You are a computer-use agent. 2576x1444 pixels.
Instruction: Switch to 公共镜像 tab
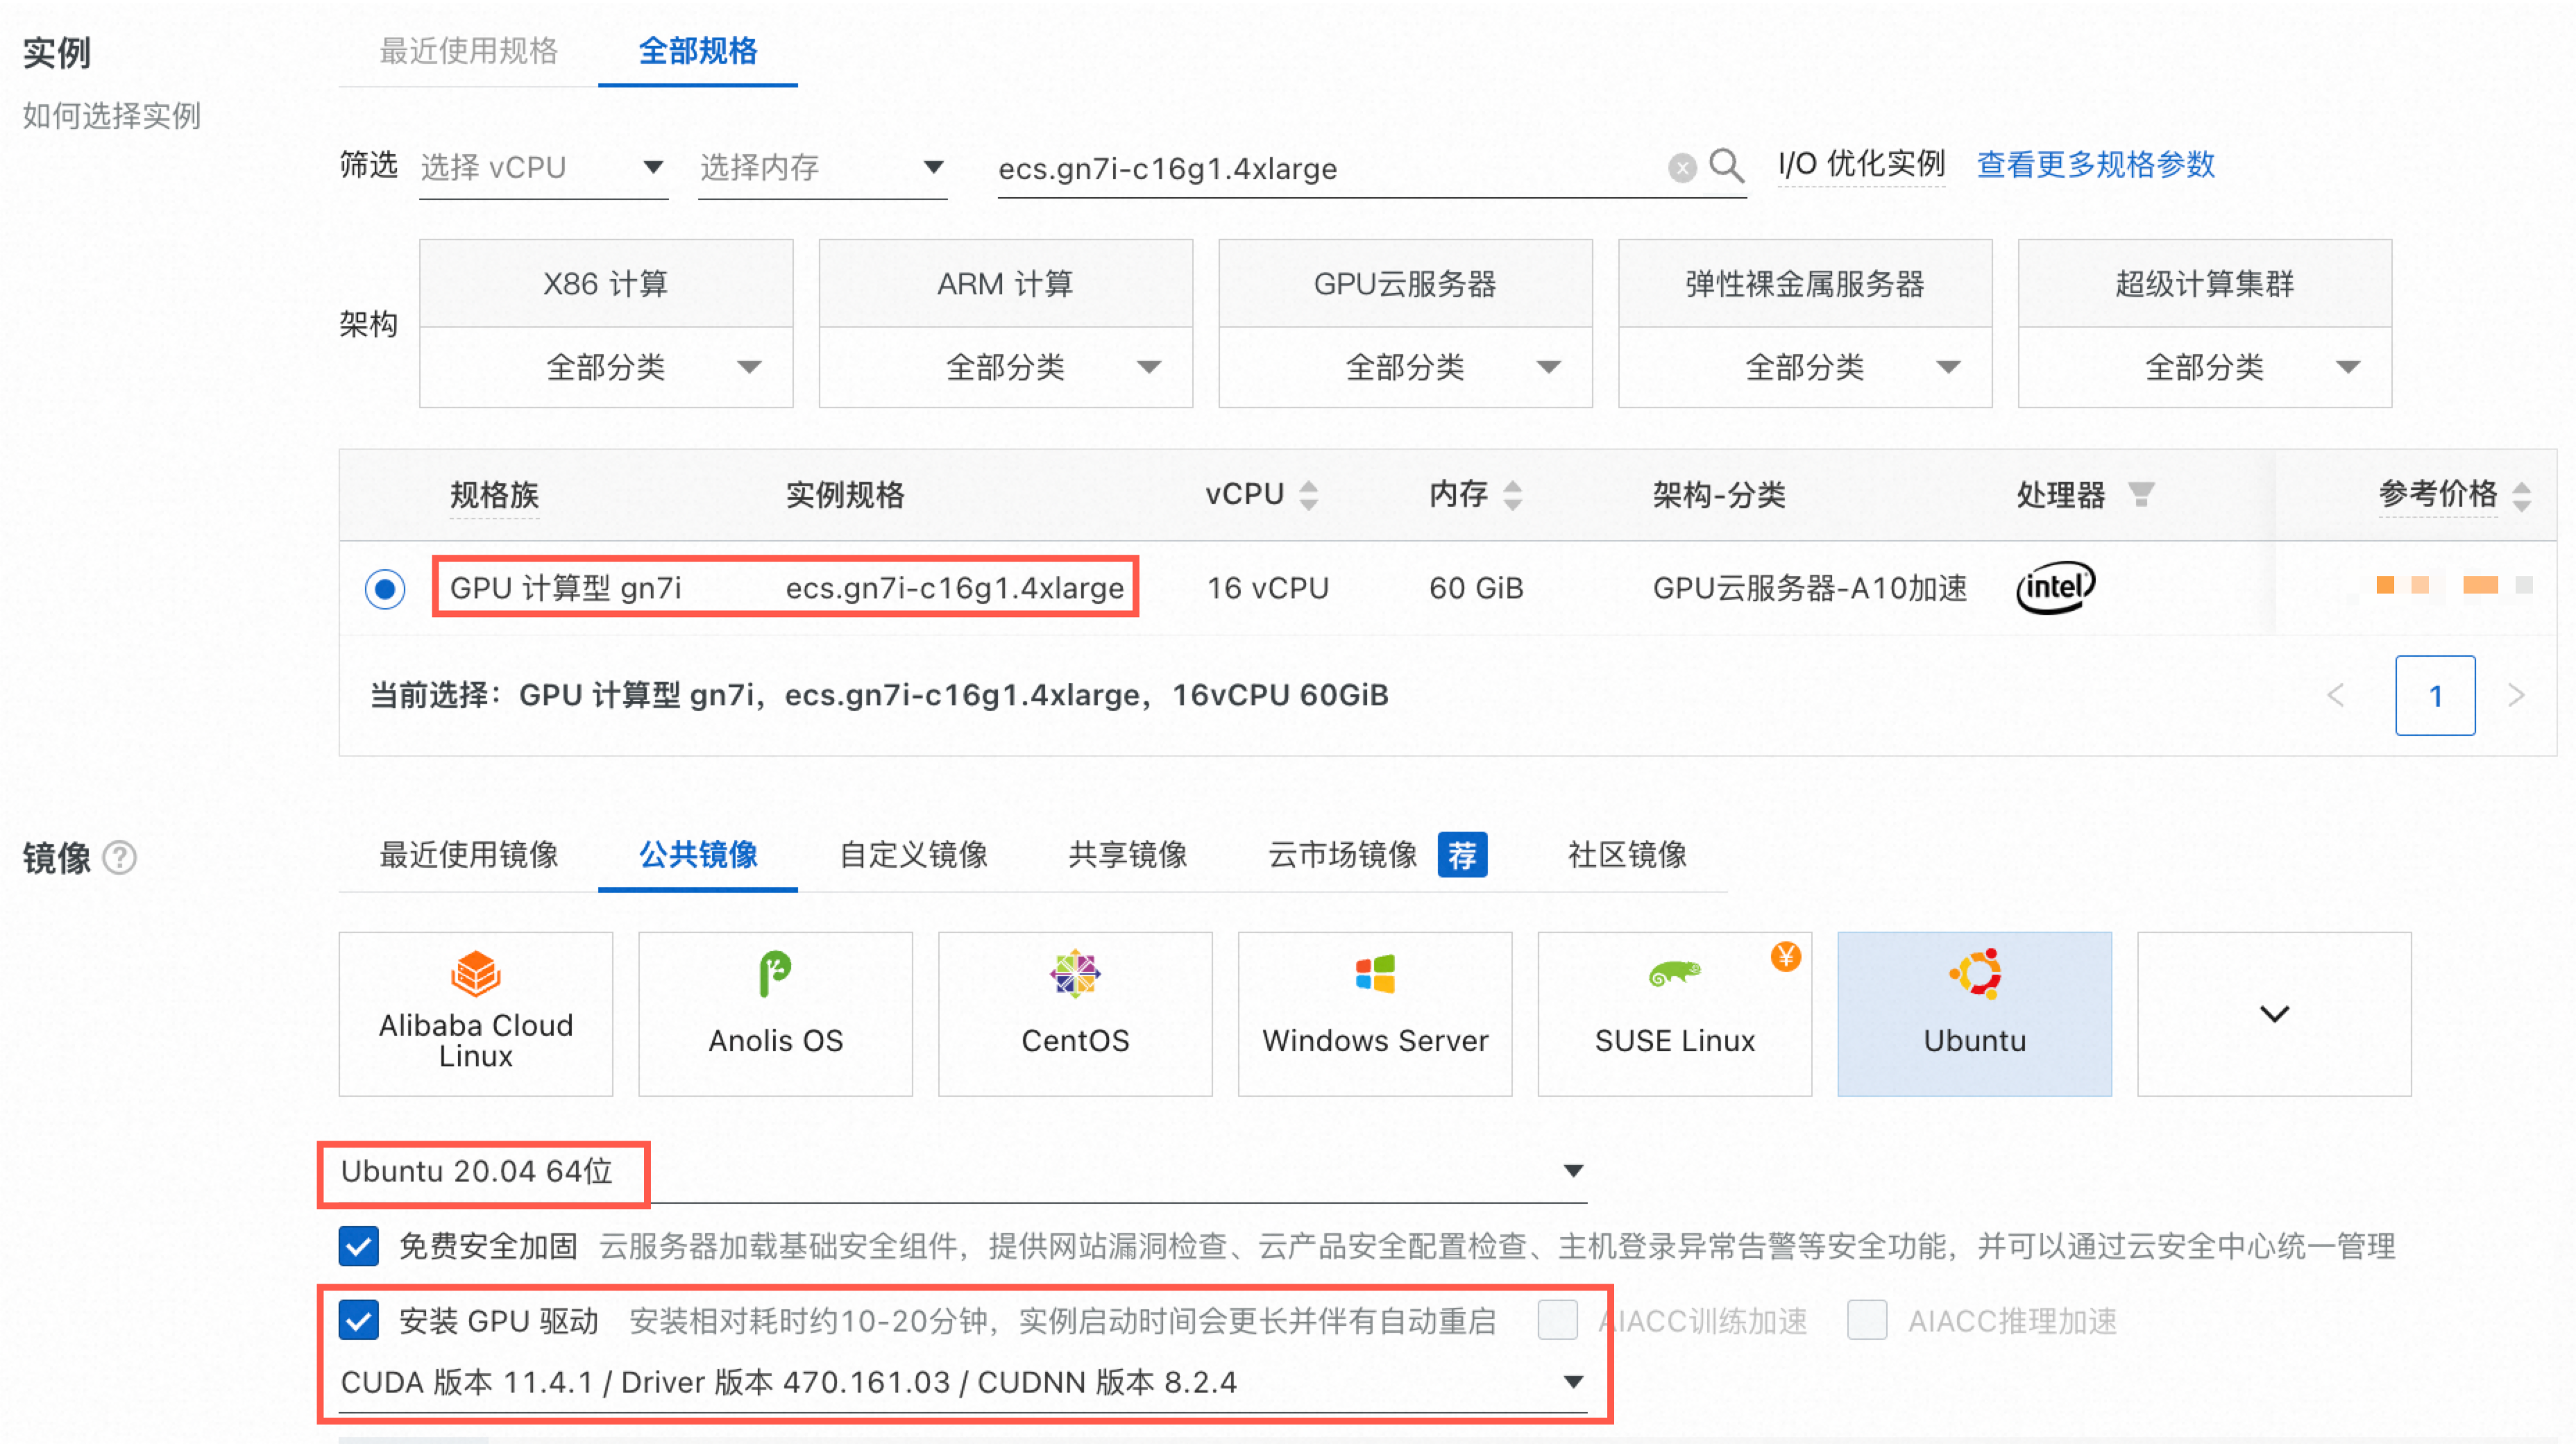(698, 855)
